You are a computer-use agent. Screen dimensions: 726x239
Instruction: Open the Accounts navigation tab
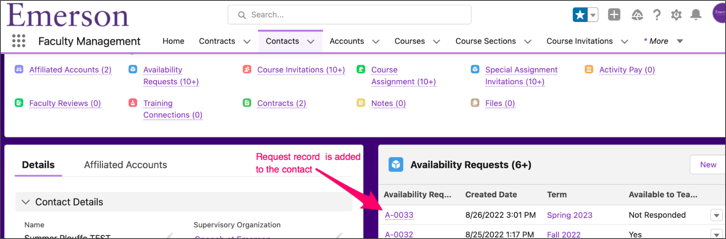tap(347, 41)
